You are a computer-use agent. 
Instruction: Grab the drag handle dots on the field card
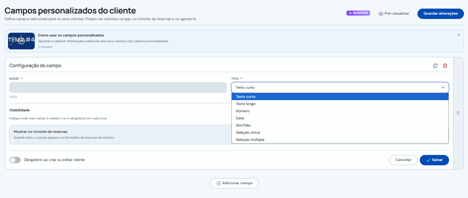click(x=458, y=113)
